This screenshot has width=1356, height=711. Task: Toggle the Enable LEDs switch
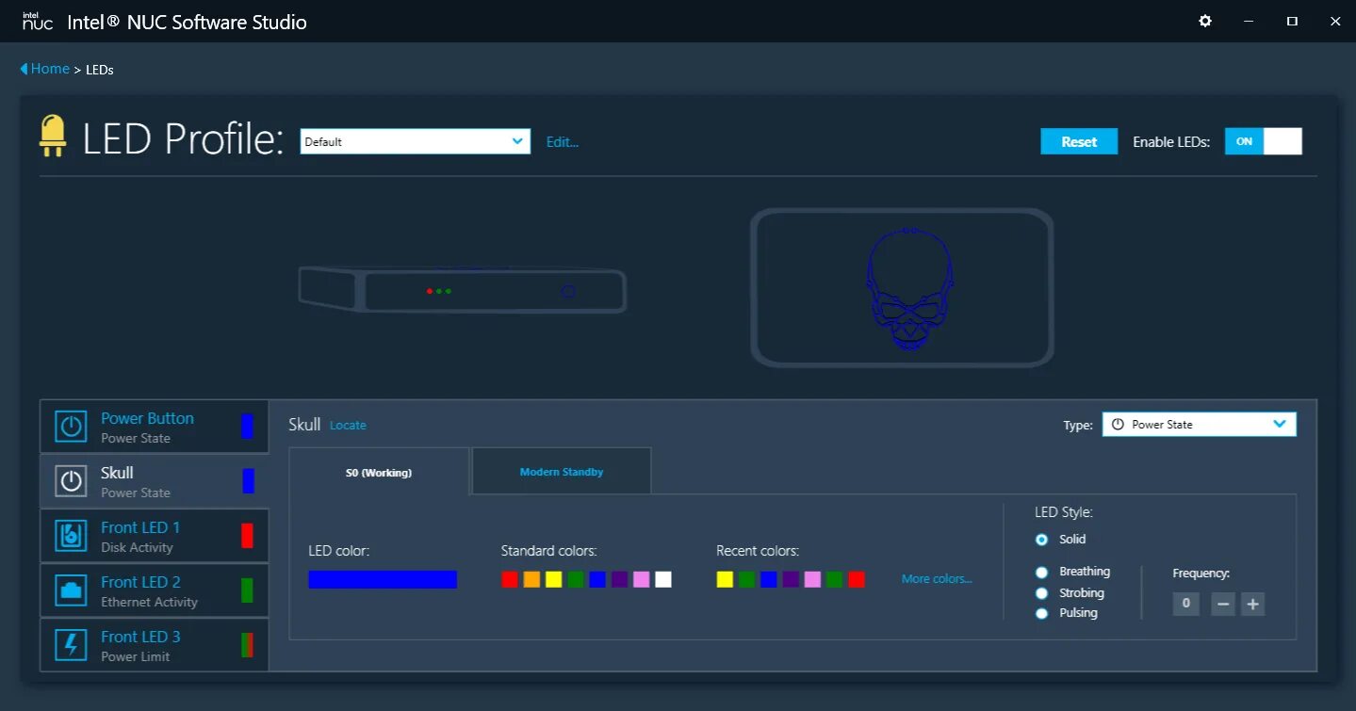tap(1263, 141)
